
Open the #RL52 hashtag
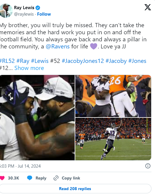7,61
